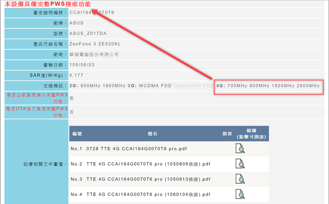Click value 否 for OTA PWS
Screen dimensions: 329x204
pos(72,112)
